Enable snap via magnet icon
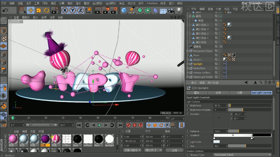 tap(4, 106)
